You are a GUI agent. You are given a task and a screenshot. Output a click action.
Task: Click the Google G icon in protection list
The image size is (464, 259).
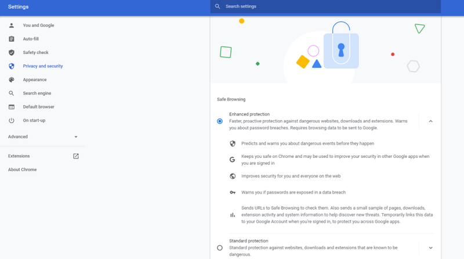pos(233,160)
